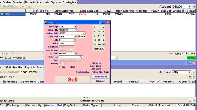
Task: Click keypad number 1 in Trade dialog
Action: (95, 27)
